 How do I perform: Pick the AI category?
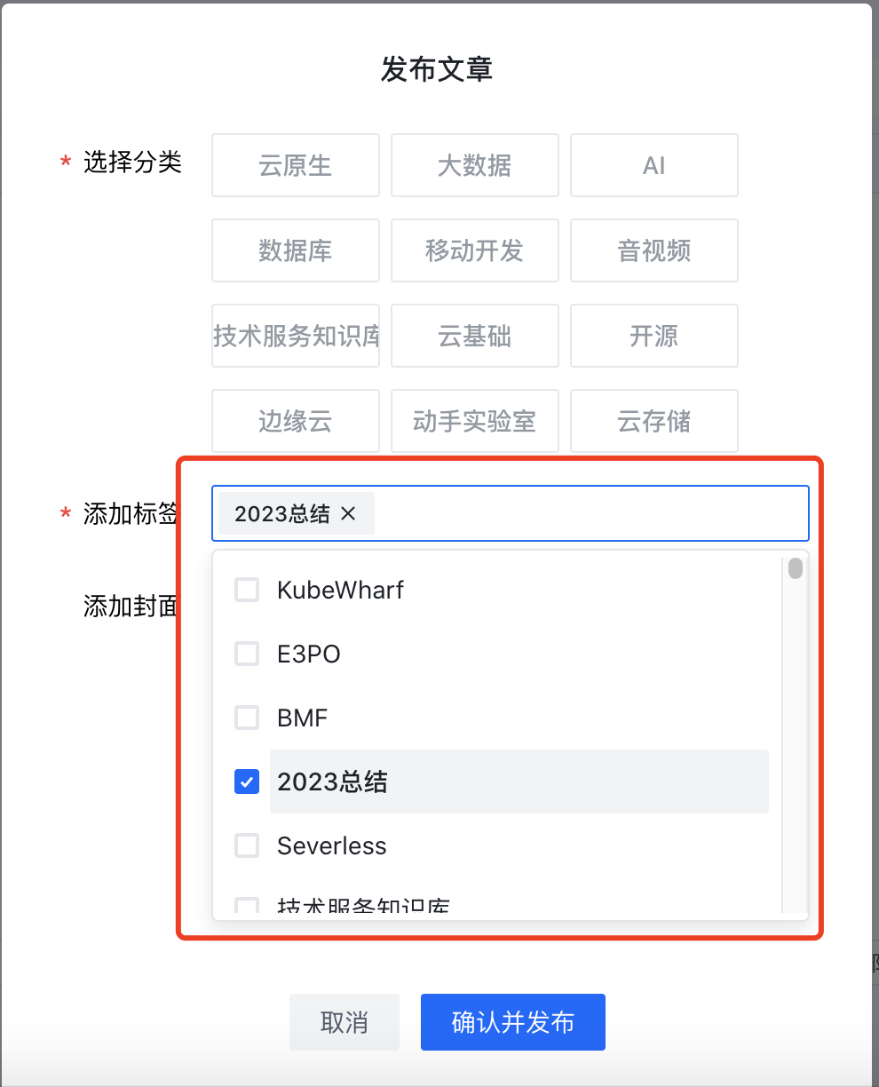(x=654, y=165)
